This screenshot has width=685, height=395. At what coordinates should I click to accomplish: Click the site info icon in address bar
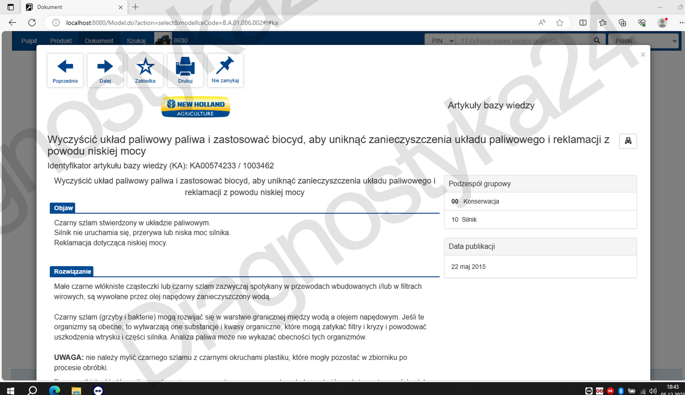pos(56,22)
